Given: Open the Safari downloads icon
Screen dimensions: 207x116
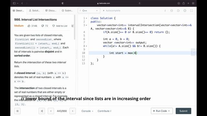Looking at the screenshot, I should 179,3.
